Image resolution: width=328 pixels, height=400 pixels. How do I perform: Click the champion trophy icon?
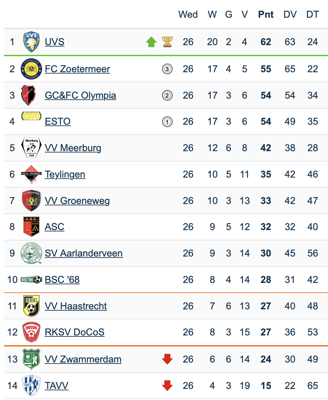167,42
